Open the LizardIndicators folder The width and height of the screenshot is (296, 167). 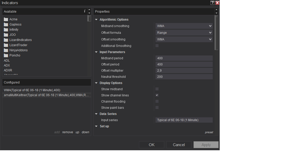[x=18, y=40]
